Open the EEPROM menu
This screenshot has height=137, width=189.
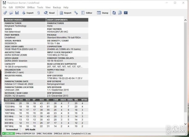20,7
